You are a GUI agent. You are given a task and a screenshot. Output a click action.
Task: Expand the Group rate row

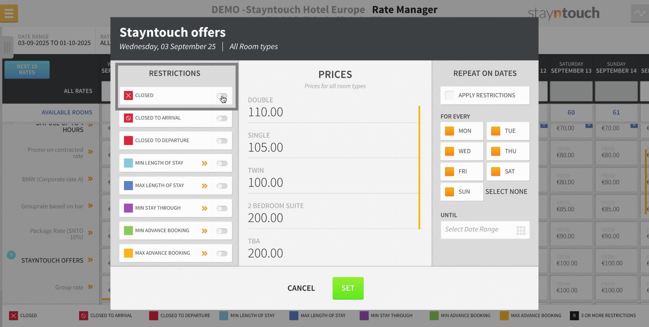click(x=90, y=287)
